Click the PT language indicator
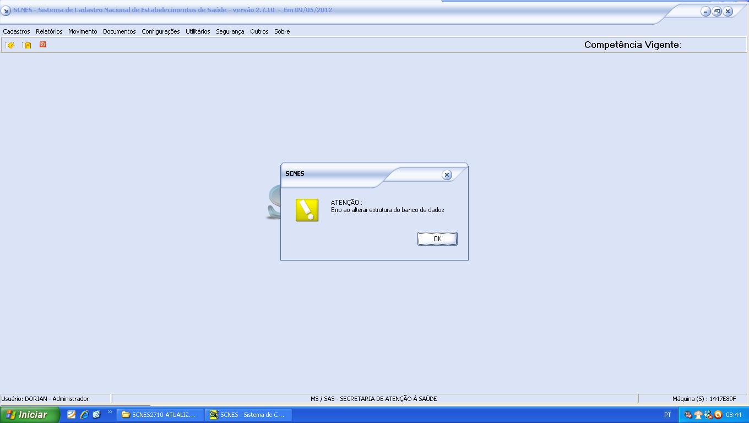The image size is (749, 423). [667, 415]
